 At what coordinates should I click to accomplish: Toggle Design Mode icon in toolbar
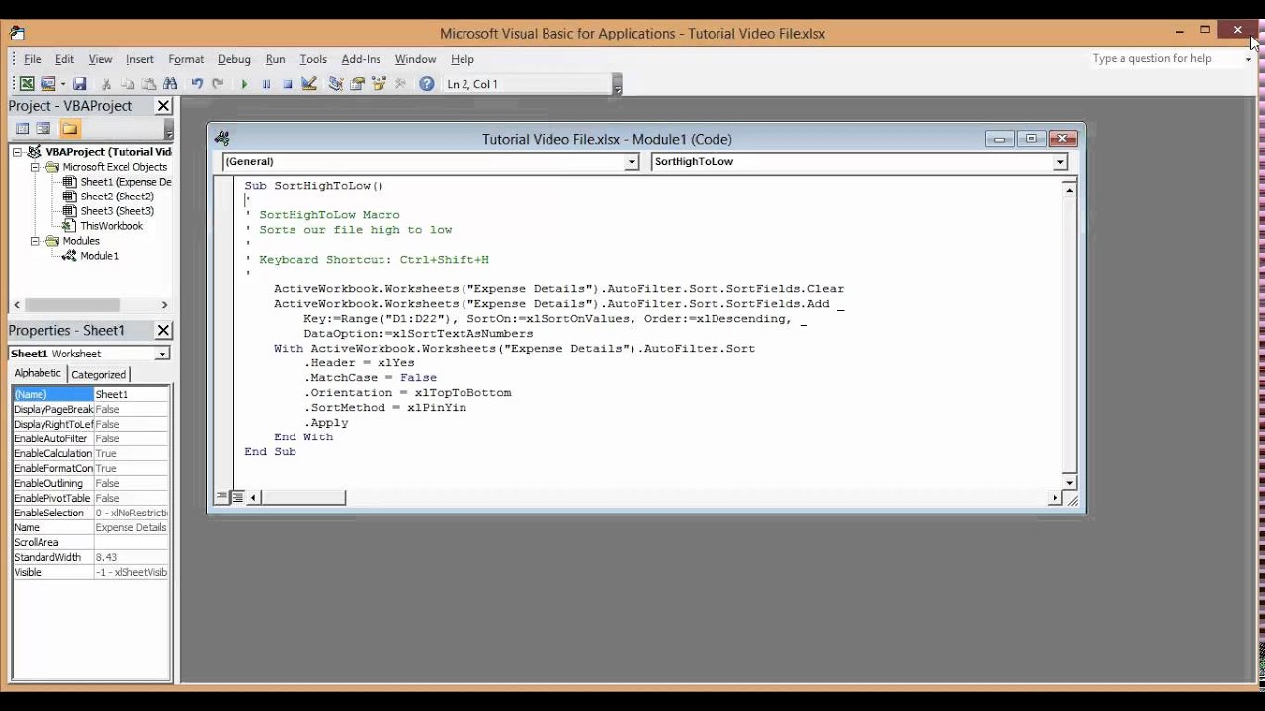309,84
